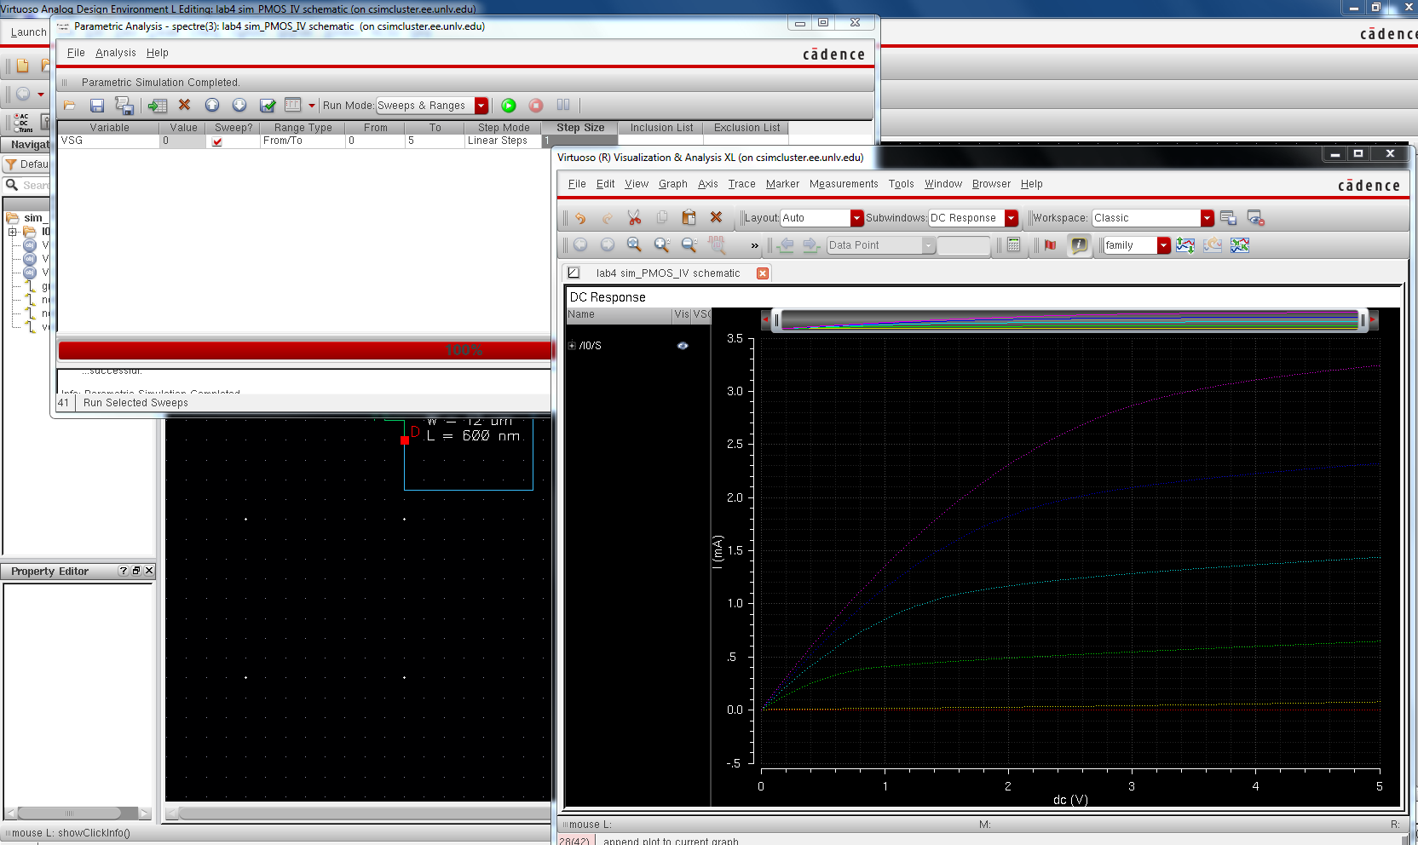Image resolution: width=1418 pixels, height=845 pixels.
Task: Expand toolbar overflow double chevron
Action: [754, 246]
